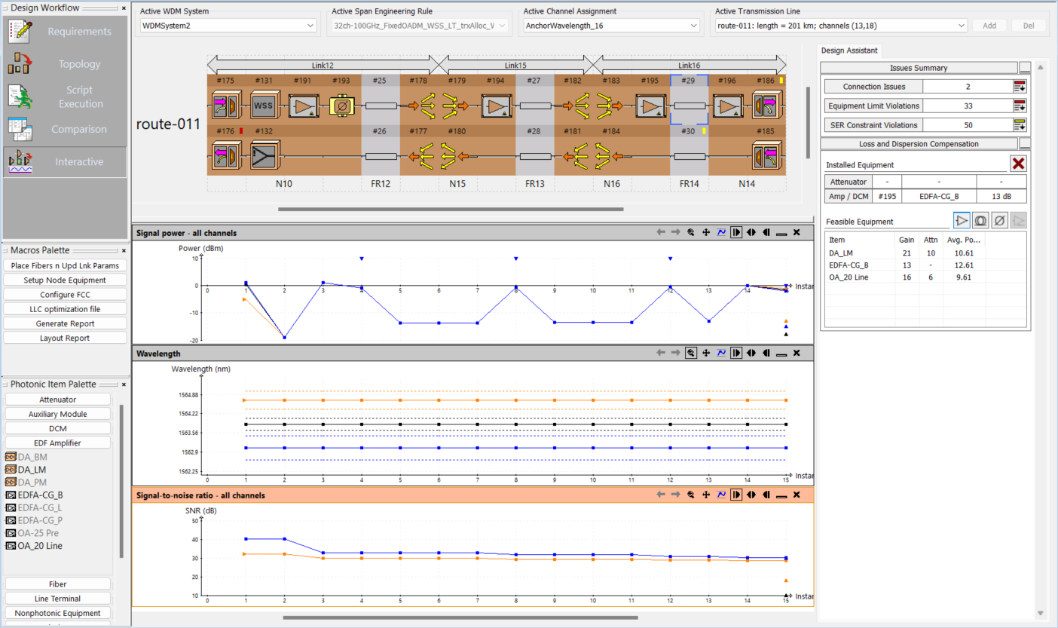Select the Interactive workflow step

coord(64,161)
